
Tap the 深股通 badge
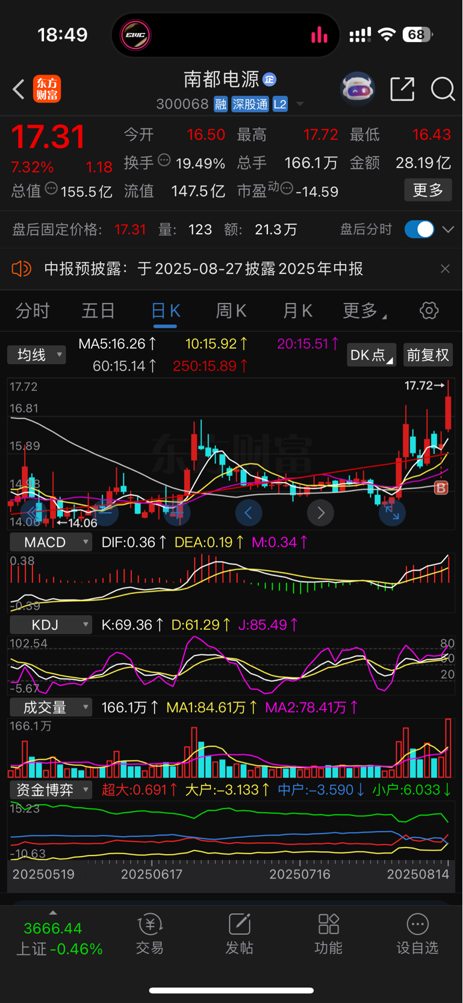[x=250, y=104]
